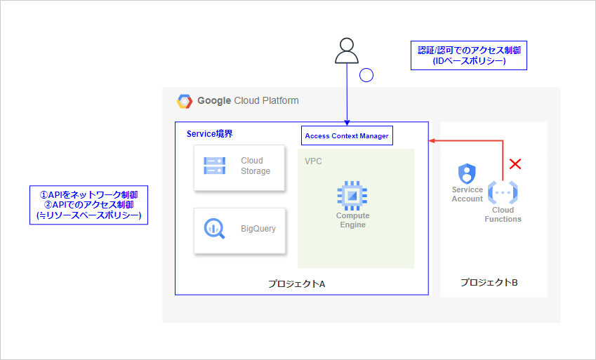Image resolution: width=596 pixels, height=360 pixels.
Task: Click the 'Service境界' label
Action: pos(209,134)
